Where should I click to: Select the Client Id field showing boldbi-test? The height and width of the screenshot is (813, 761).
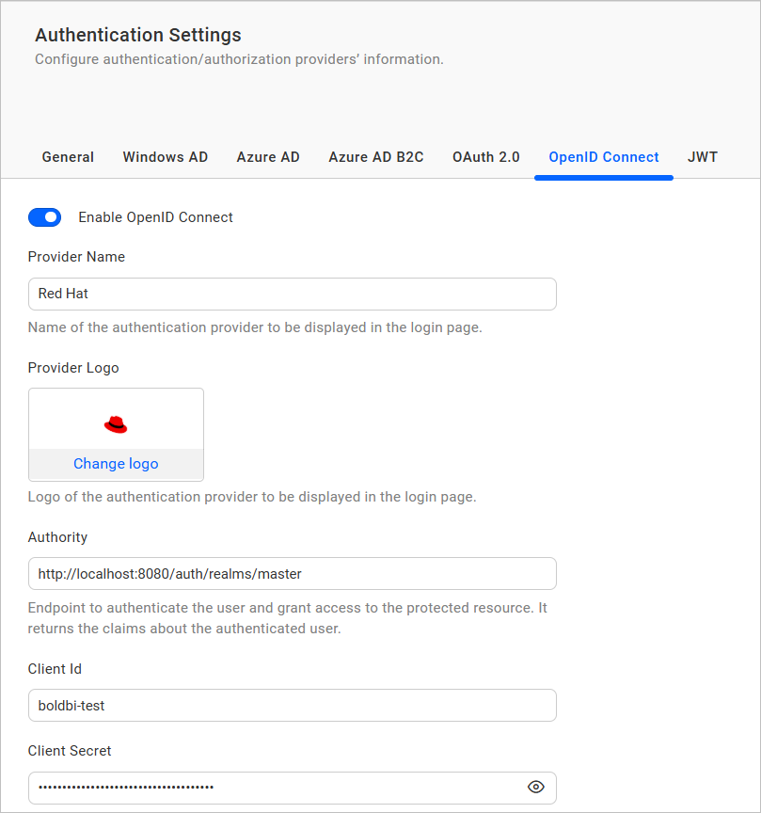tap(292, 705)
